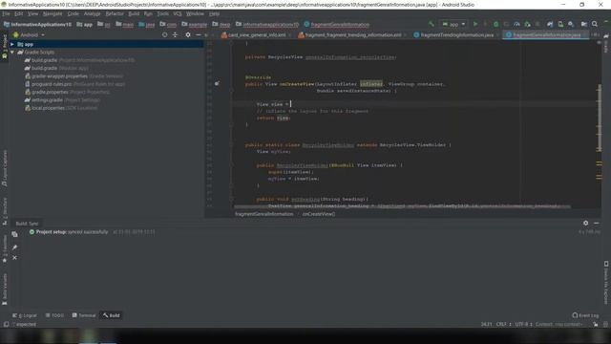Hide the Build panel with the dash icon
611x344 pixels.
pyautogui.click(x=596, y=223)
